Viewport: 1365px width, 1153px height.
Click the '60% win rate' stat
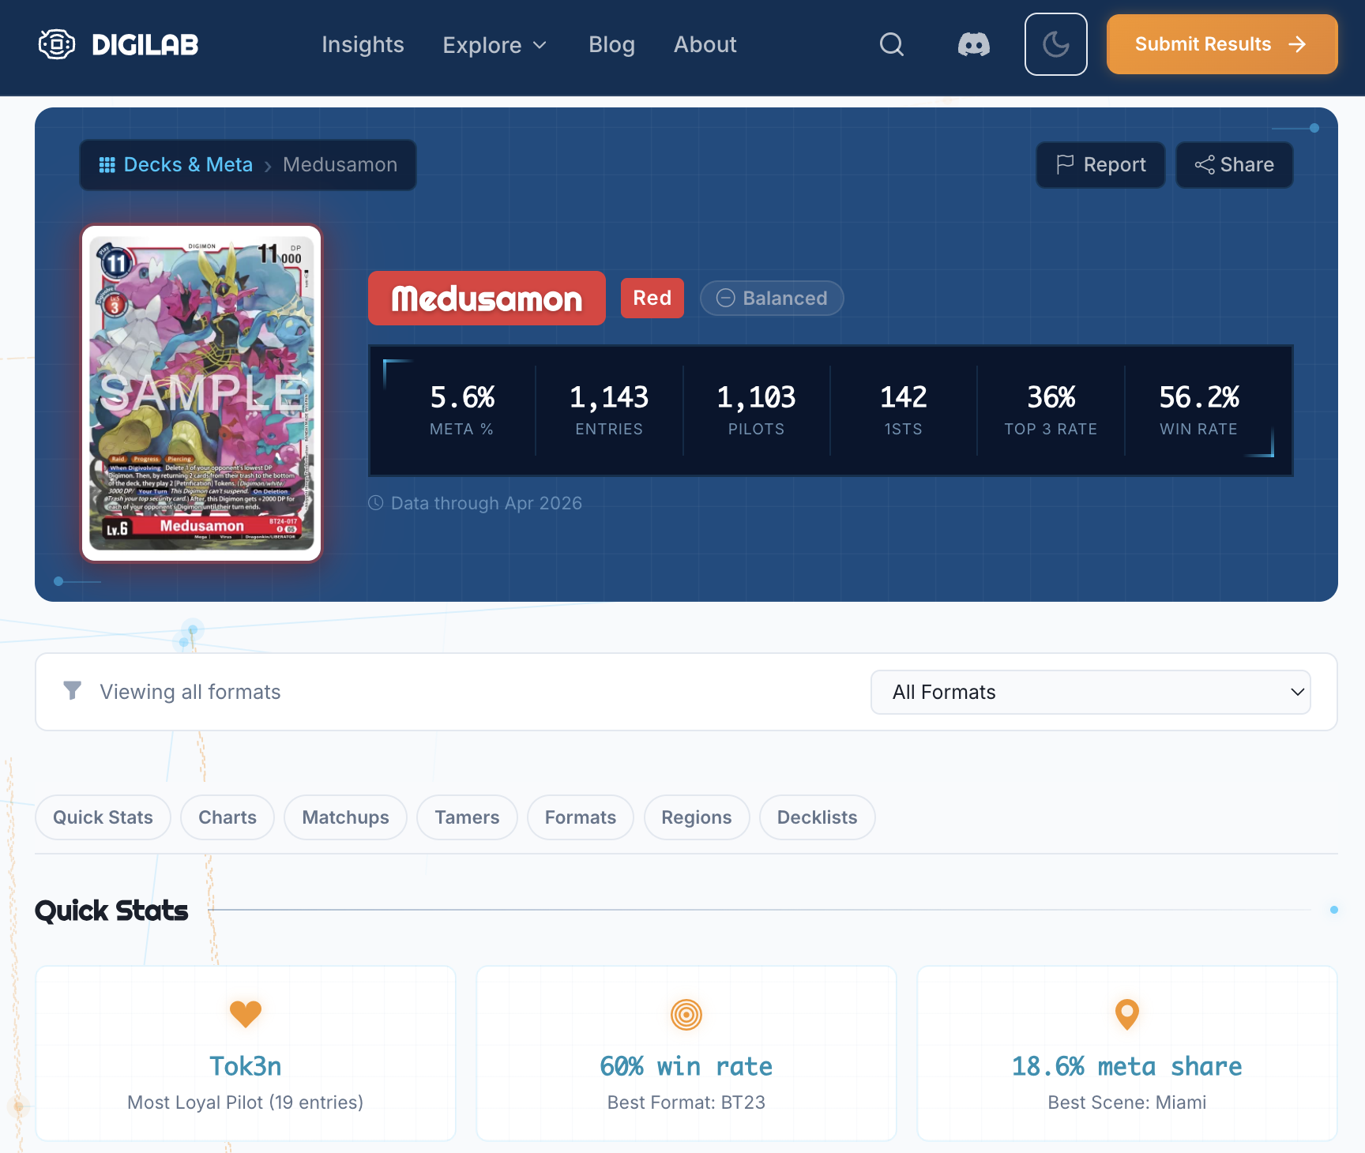coord(686,1066)
